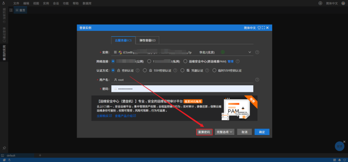This screenshot has width=348, height=162.
Task: Open the 实例 menu in menu bar
Action: 46,3
